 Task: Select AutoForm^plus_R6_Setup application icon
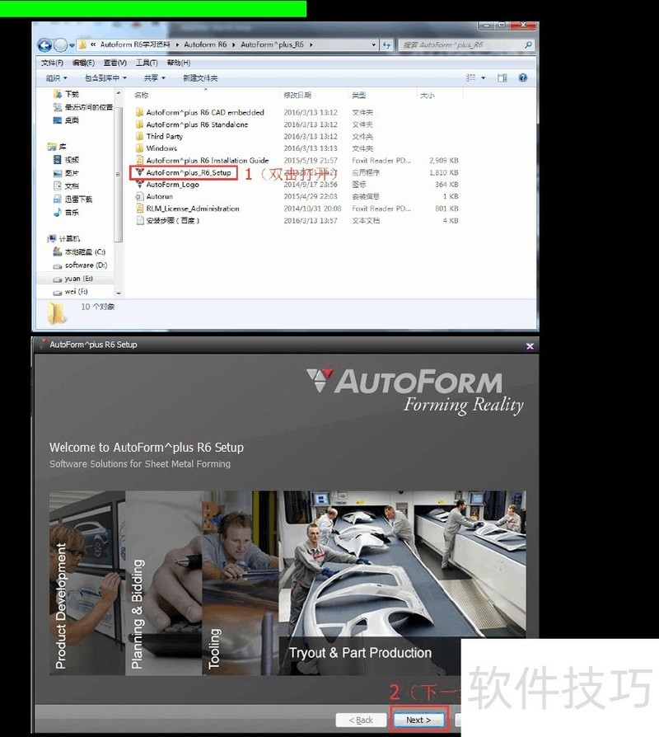[139, 172]
